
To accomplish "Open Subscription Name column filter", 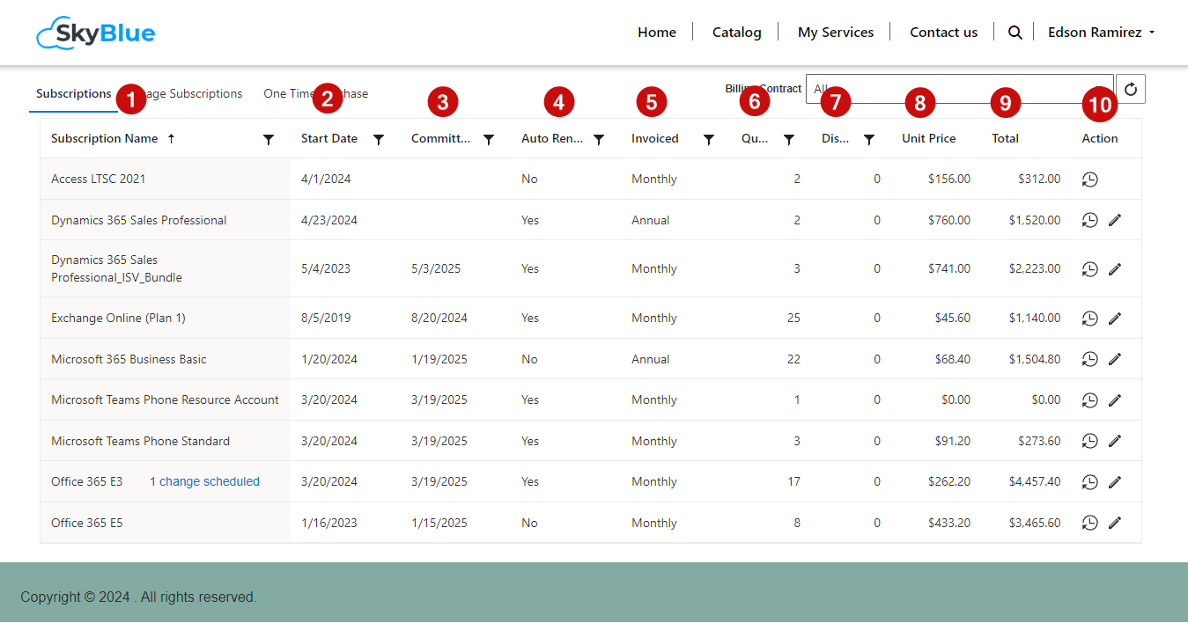I will point(269,139).
